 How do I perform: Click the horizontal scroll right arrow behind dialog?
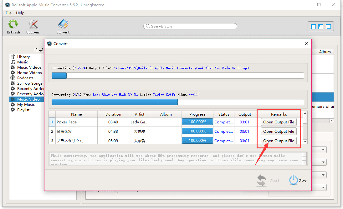331,121
